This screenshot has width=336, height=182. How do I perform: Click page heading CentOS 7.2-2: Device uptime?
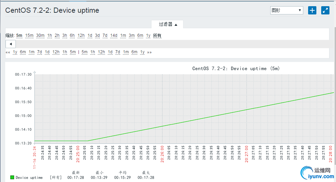click(52, 10)
